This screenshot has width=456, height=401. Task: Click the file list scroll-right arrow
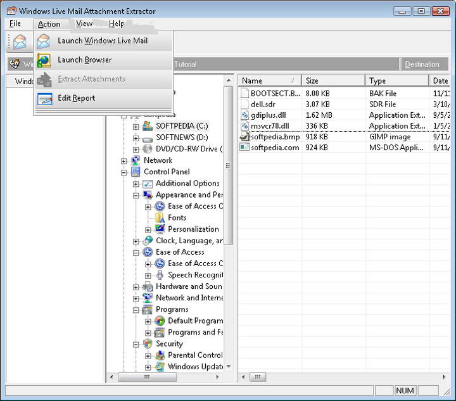coord(444,377)
